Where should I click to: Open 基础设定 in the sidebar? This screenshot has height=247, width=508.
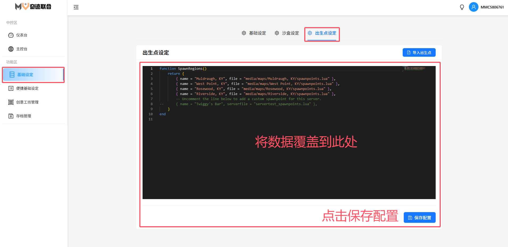(25, 75)
